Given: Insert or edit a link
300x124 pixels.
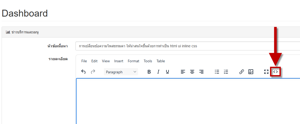Looking at the screenshot, I should 242,72.
